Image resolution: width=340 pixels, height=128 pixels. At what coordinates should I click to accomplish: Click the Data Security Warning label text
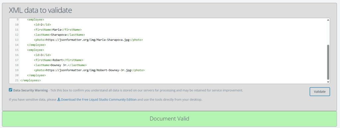coord(30,90)
